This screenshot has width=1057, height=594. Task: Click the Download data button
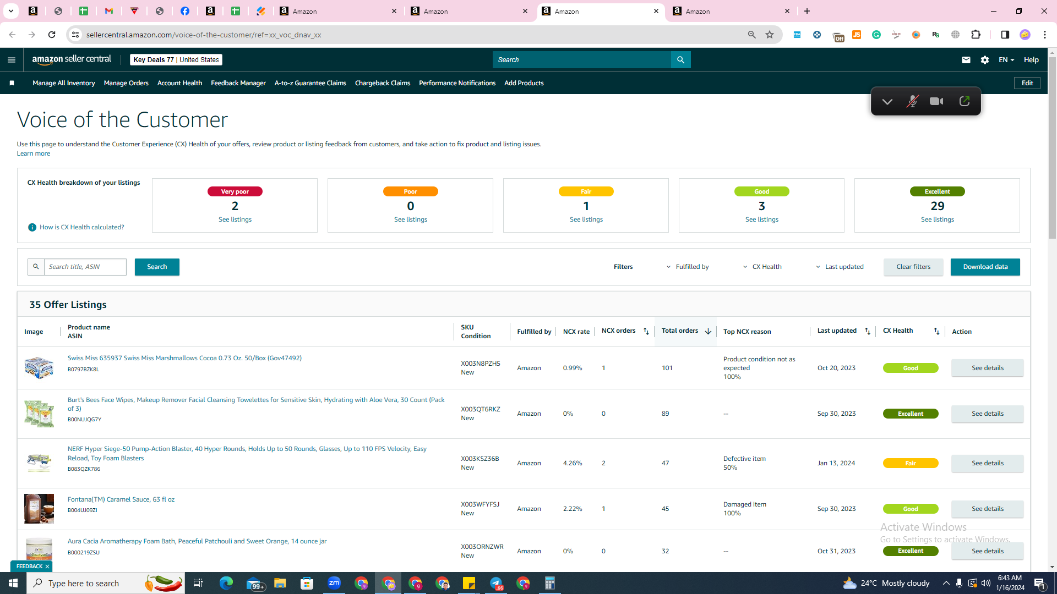pyautogui.click(x=985, y=267)
